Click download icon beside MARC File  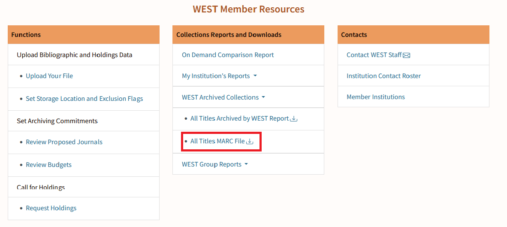pos(250,141)
